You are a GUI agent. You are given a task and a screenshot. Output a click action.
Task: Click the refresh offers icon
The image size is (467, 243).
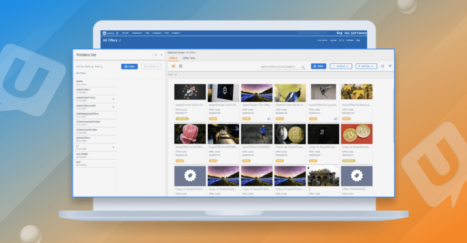[382, 66]
